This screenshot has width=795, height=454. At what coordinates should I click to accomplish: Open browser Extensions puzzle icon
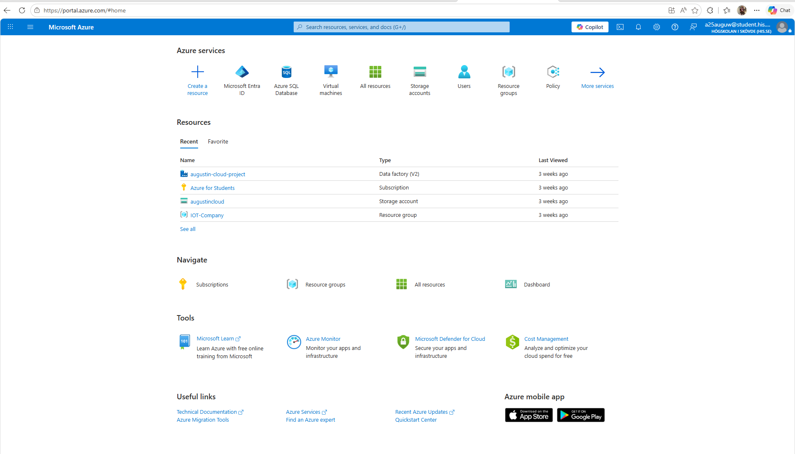710,10
